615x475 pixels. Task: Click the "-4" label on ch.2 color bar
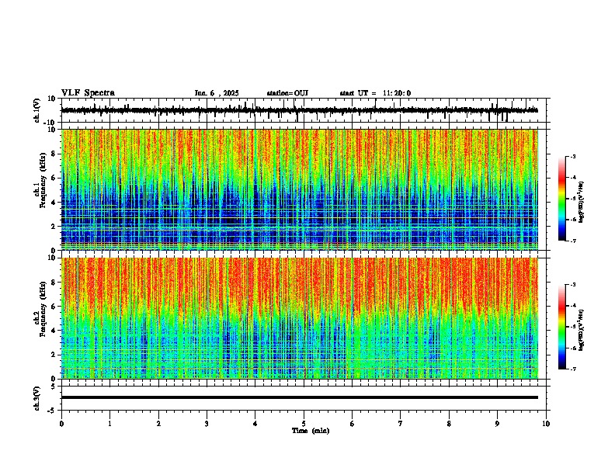click(x=572, y=306)
